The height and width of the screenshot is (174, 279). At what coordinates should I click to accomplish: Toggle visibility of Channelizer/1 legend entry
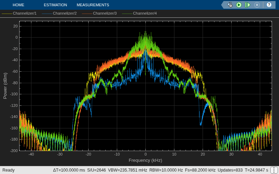[19, 13]
